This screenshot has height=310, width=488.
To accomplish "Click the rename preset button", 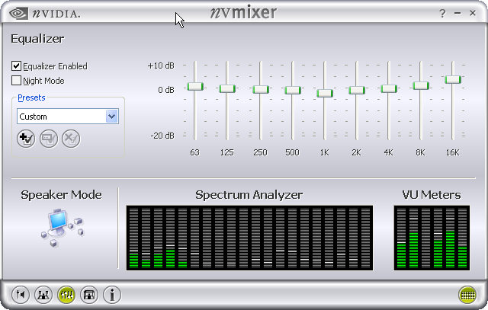I will pos(49,139).
